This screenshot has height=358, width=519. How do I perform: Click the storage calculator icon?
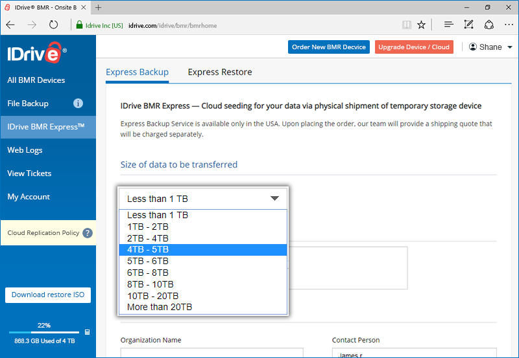tap(87, 332)
